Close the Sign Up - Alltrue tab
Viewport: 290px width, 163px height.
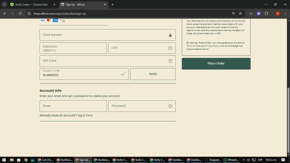coord(105,5)
